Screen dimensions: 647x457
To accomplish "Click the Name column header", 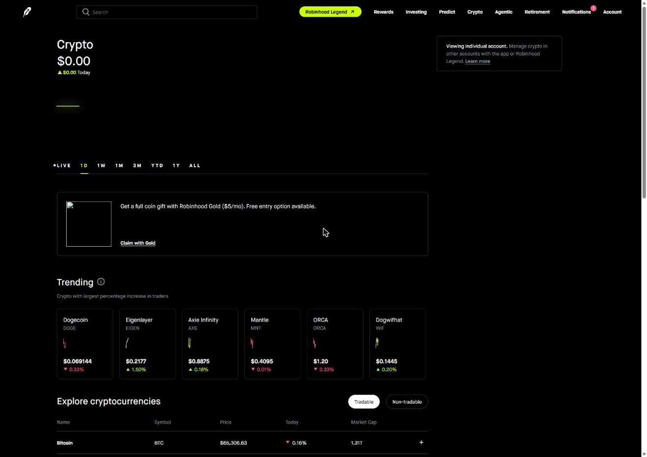I will pos(63,422).
